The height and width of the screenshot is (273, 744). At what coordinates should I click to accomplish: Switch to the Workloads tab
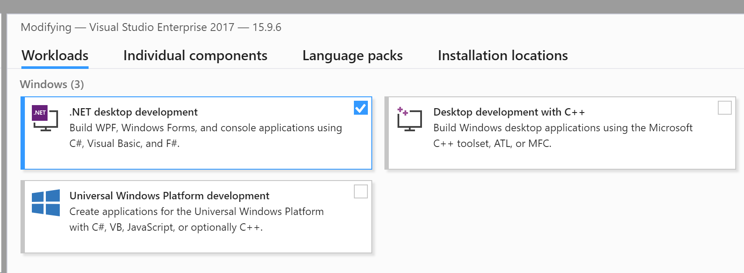55,55
